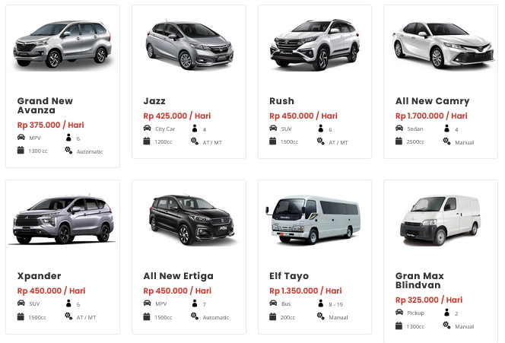
Task: Select the Elf Tayo title
Action: tap(289, 276)
